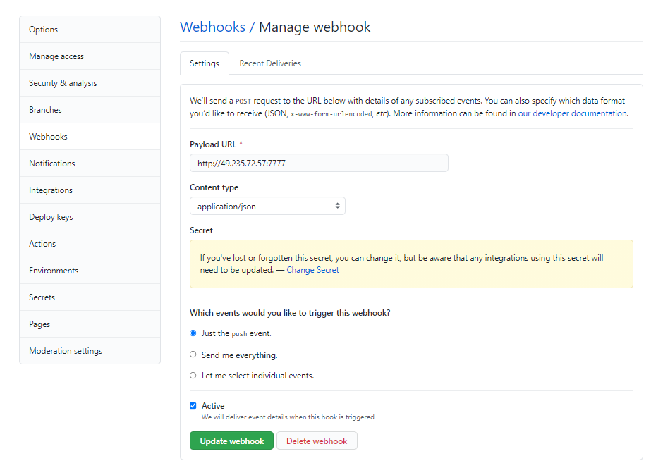Choose 'Let me select individual events'
651x468 pixels.
pos(193,376)
